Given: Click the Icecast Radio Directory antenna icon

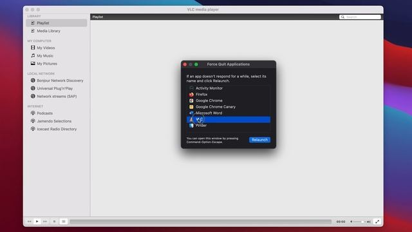Looking at the screenshot, I should pos(33,129).
